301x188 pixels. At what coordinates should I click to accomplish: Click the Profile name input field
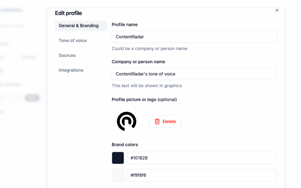194,37
